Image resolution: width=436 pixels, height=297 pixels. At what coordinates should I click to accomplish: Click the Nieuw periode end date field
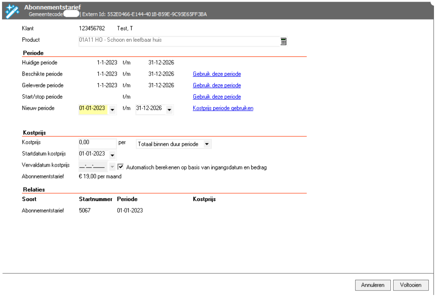coord(149,109)
